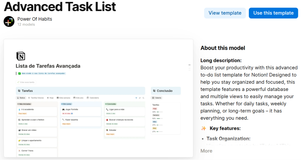Click the 12 models text
301x160 pixels.
(26, 25)
